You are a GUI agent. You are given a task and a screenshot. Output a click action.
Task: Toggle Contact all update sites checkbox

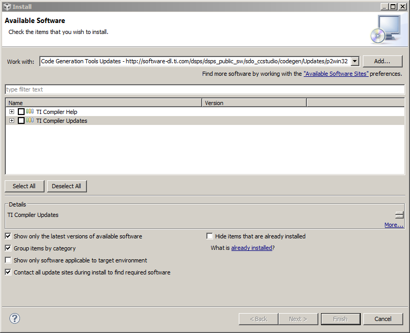coord(8,272)
